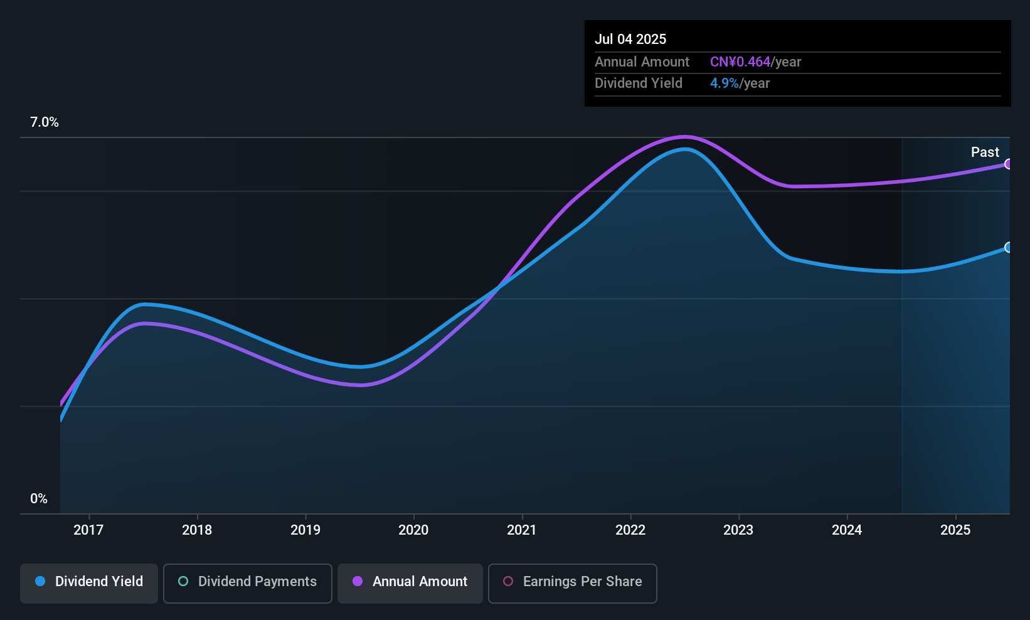
Task: Toggle the Dividend Yield legend button
Action: point(89,583)
